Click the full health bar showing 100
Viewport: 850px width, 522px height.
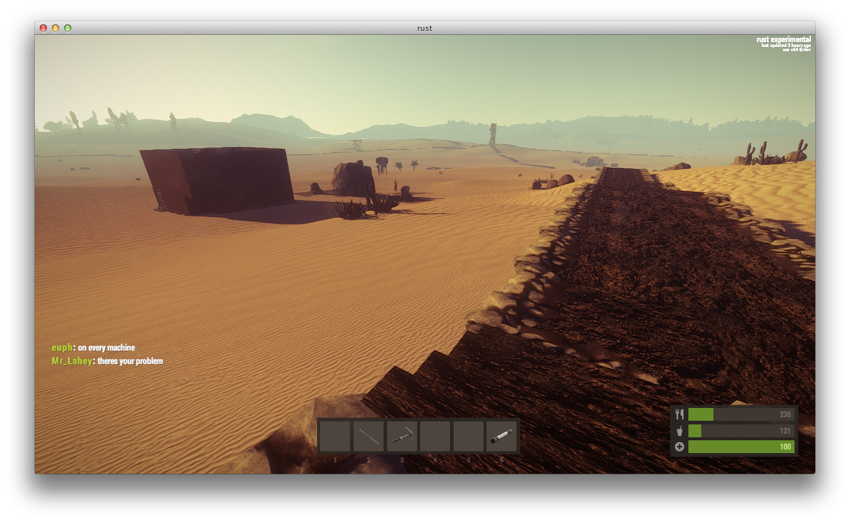coord(741,447)
